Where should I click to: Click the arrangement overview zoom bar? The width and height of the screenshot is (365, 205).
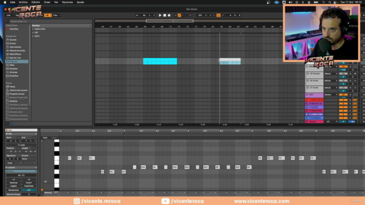pyautogui.click(x=170, y=21)
